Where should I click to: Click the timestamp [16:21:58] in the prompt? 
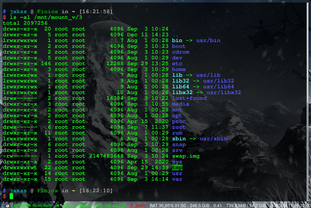(x=96, y=12)
